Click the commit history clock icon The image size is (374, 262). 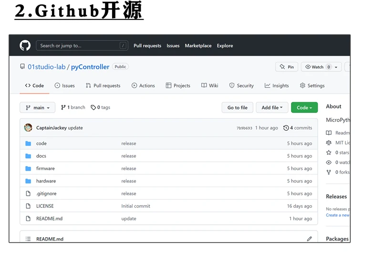point(286,128)
